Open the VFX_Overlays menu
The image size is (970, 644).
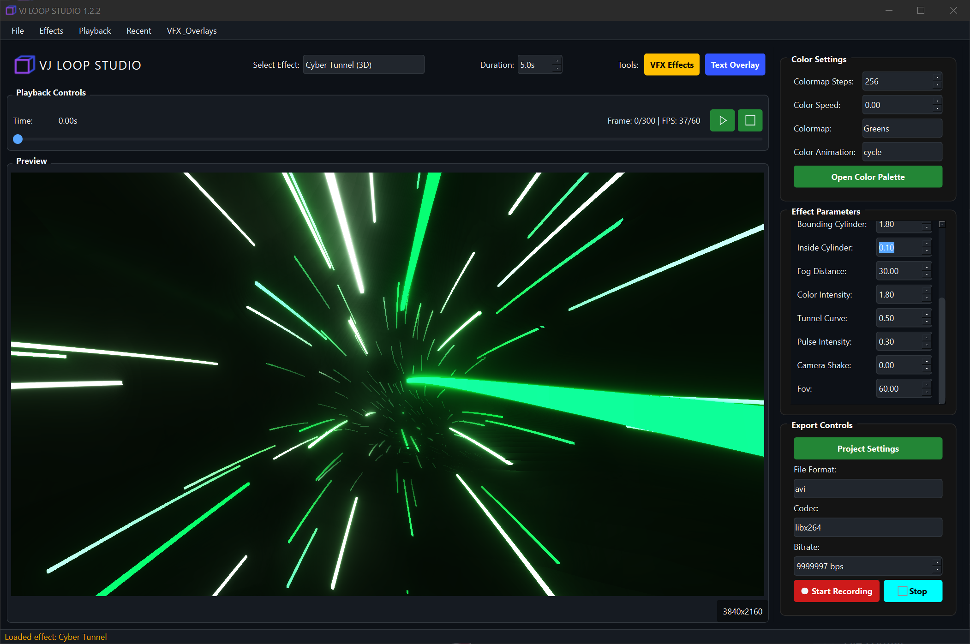(x=192, y=30)
